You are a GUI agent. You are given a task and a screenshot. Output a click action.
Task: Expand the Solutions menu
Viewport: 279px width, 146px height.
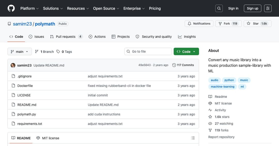click(53, 8)
